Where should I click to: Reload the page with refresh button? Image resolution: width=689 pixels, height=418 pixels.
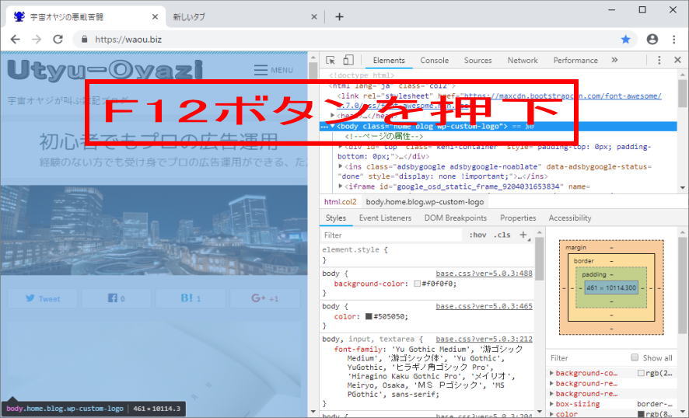click(58, 39)
